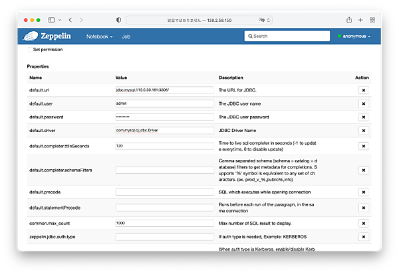399x274 pixels.
Task: Select 'Max number of SQL result' description
Action: pos(255,224)
